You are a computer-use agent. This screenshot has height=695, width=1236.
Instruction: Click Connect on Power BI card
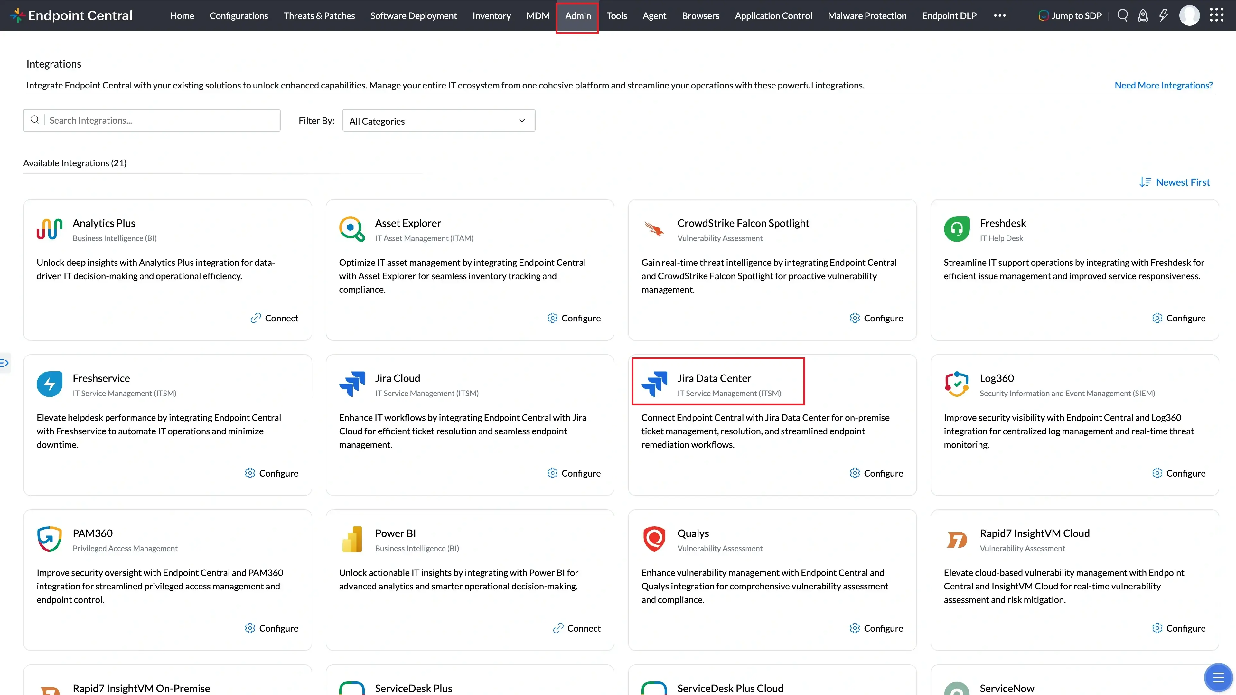pos(576,628)
